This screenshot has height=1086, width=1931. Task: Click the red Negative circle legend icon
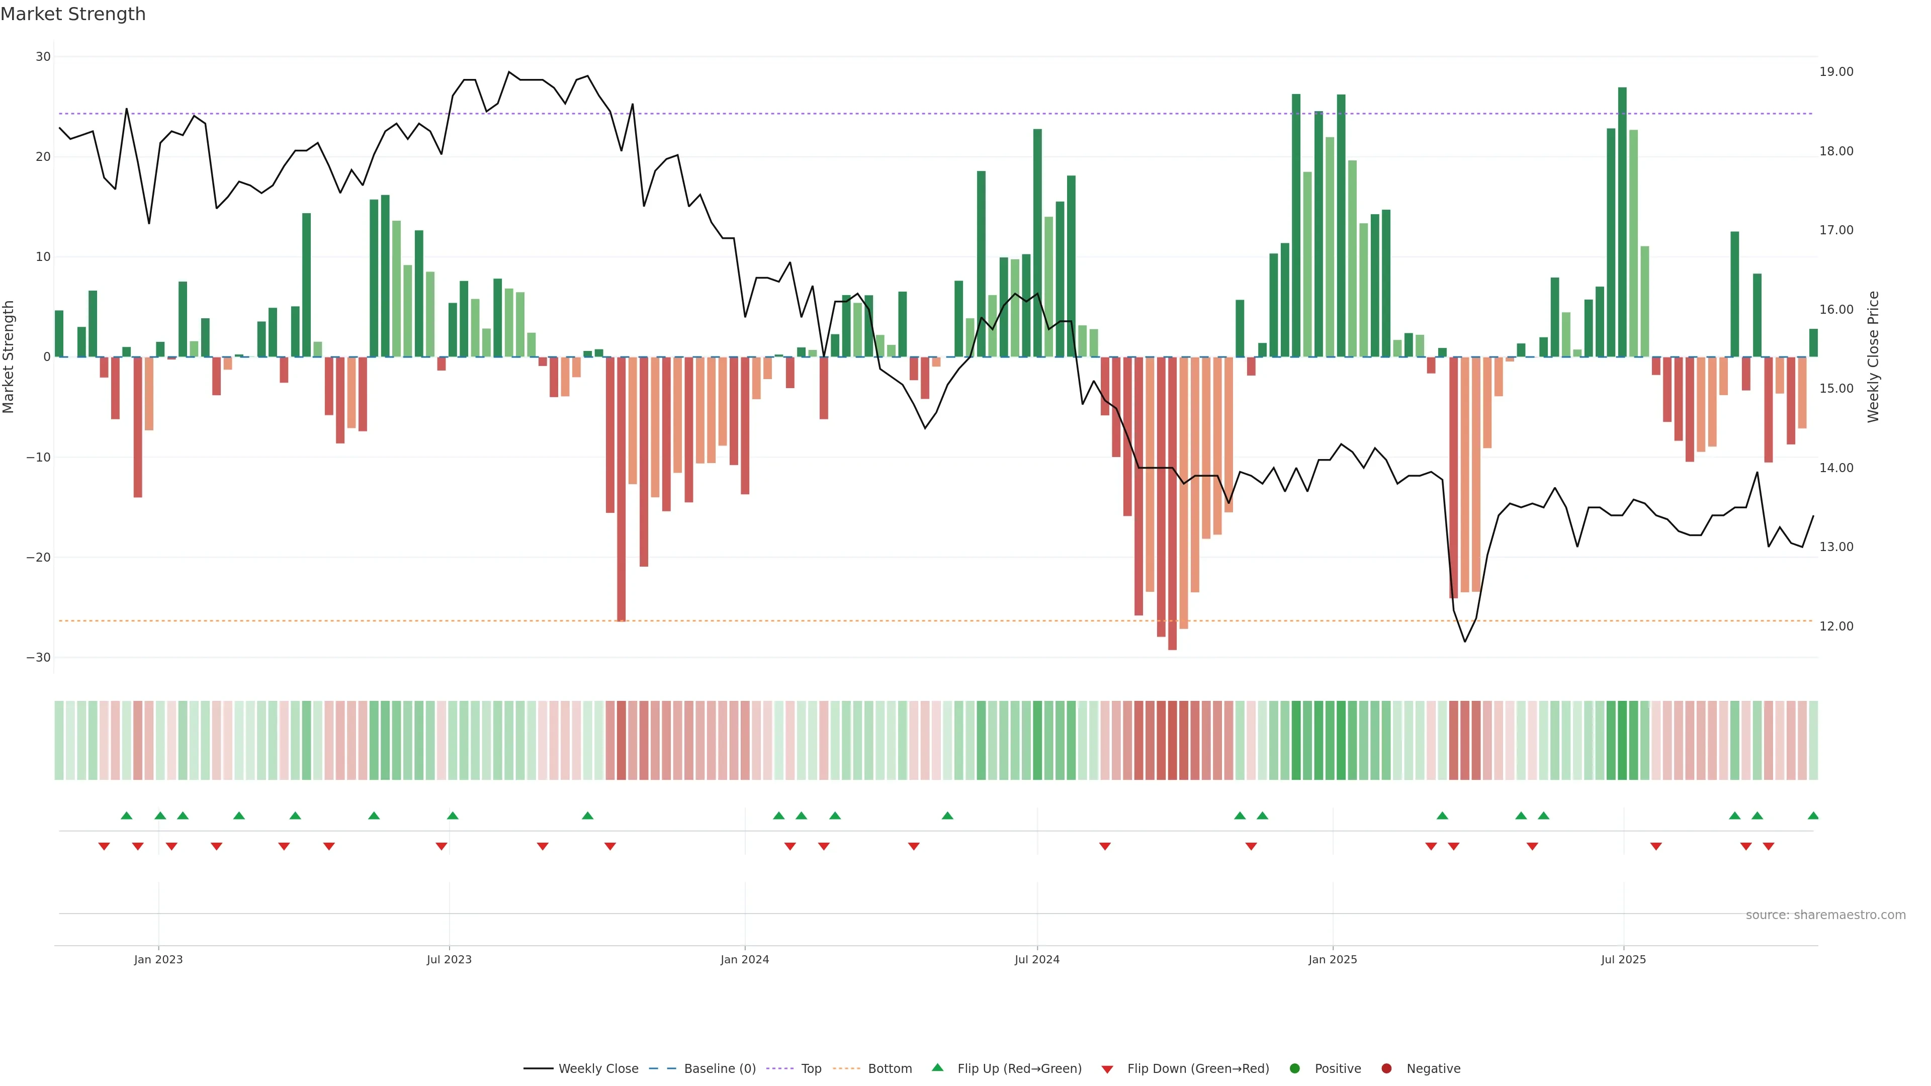click(x=1386, y=1068)
